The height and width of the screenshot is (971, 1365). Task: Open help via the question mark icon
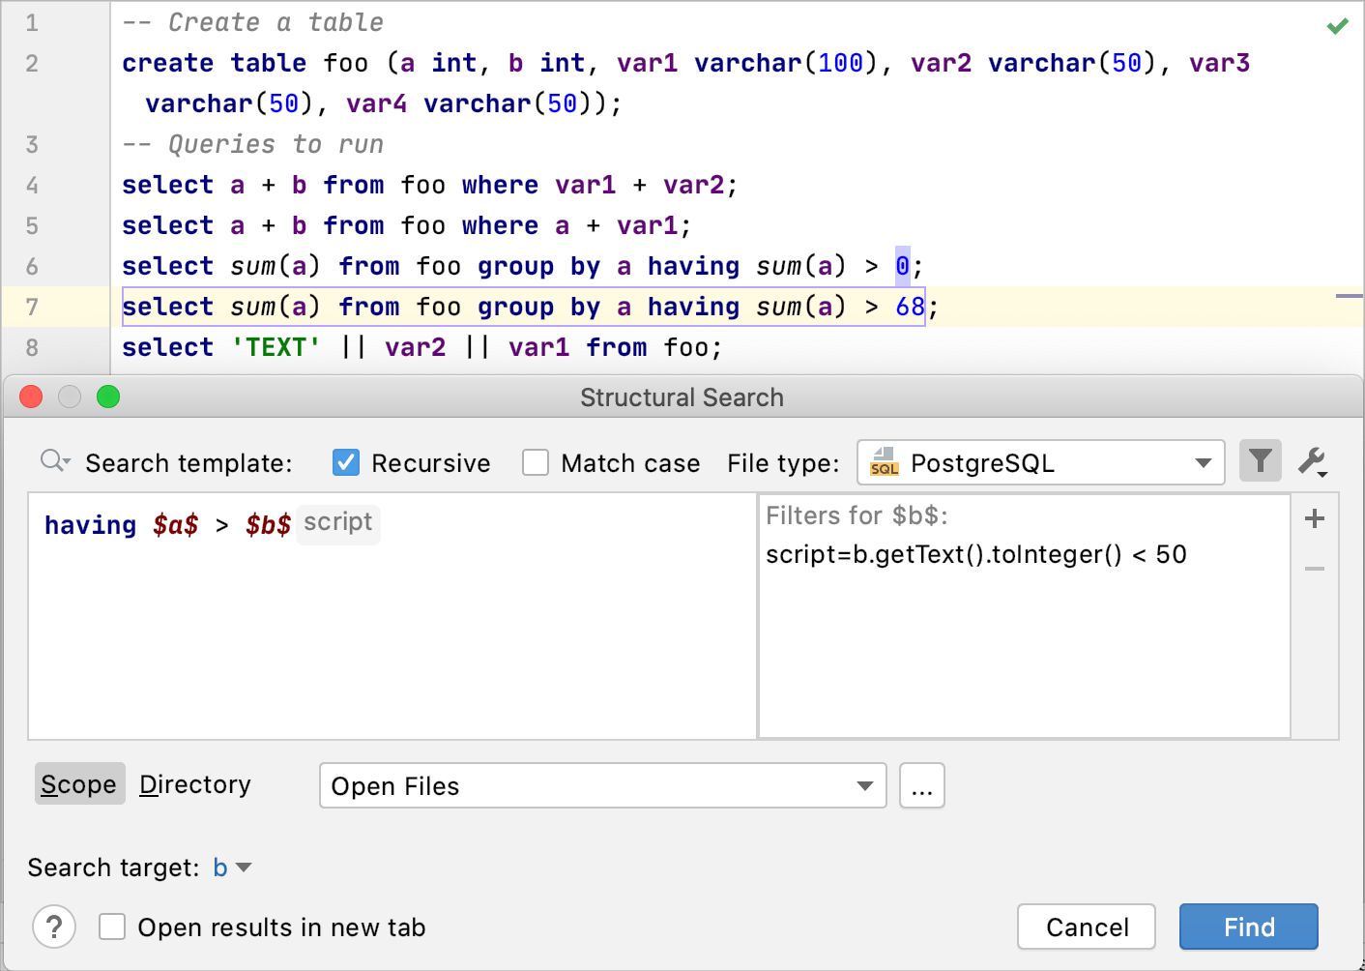coord(54,927)
